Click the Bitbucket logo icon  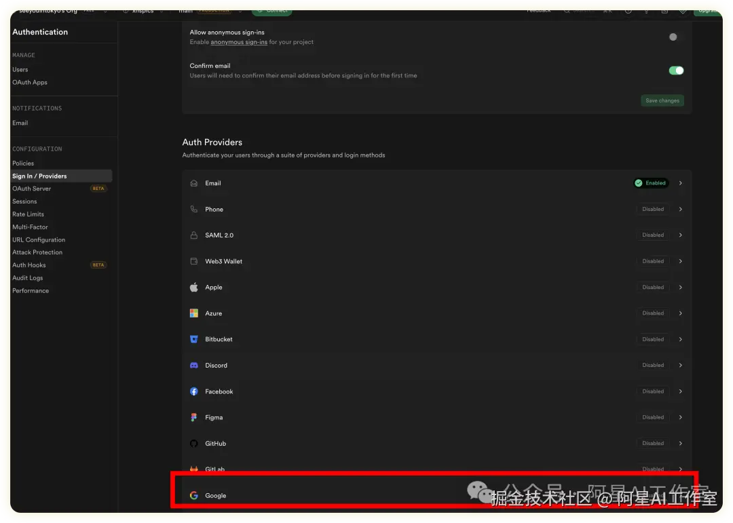pos(194,339)
